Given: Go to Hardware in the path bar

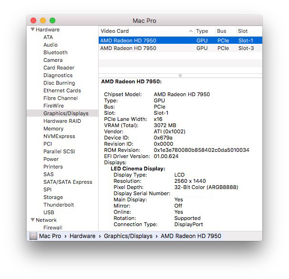Looking at the screenshot, I should coord(83,236).
